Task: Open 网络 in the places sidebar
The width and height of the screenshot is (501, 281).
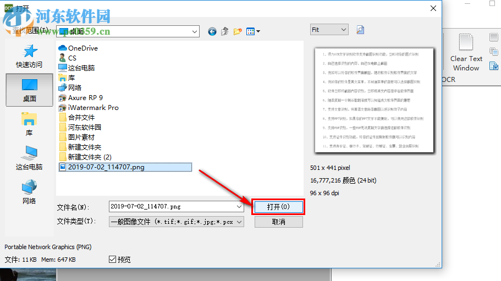Action: [29, 192]
